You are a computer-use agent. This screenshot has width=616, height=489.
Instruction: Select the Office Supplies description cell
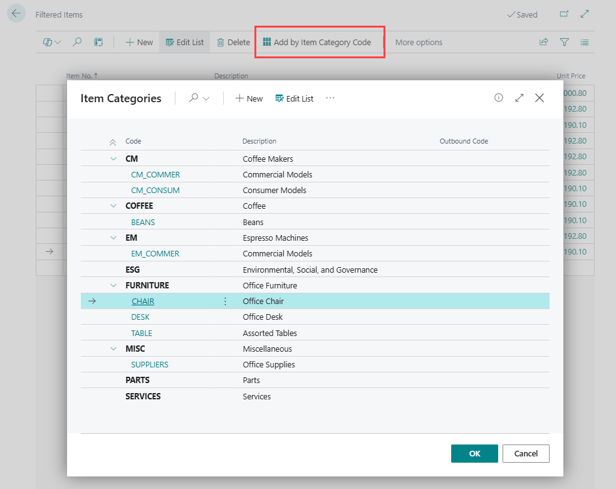pyautogui.click(x=269, y=364)
